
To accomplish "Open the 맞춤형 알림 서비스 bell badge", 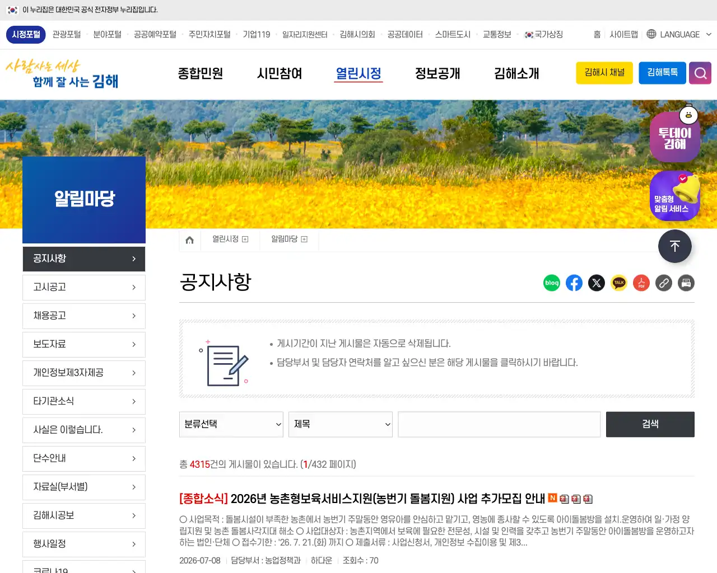I will click(x=675, y=196).
